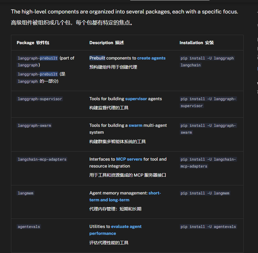Click the langmem package name code
258x253 pixels.
point(25,193)
